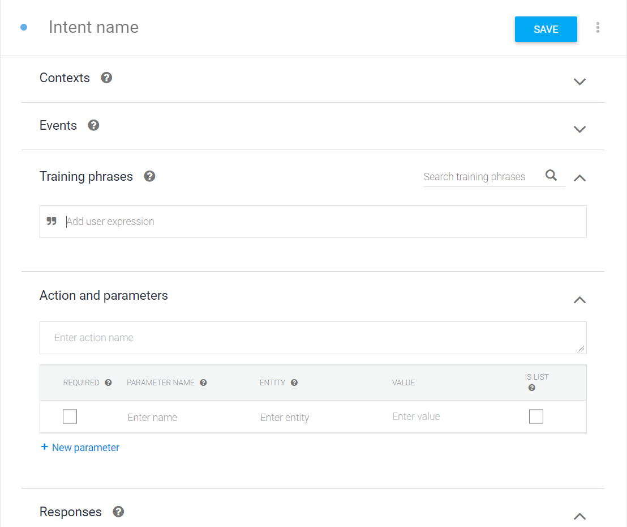The image size is (627, 527).
Task: Click the IS LIST help icon
Action: click(532, 388)
